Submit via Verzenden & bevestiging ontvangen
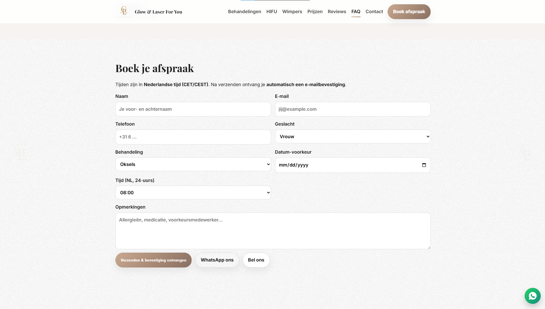The height and width of the screenshot is (309, 545). tap(153, 260)
